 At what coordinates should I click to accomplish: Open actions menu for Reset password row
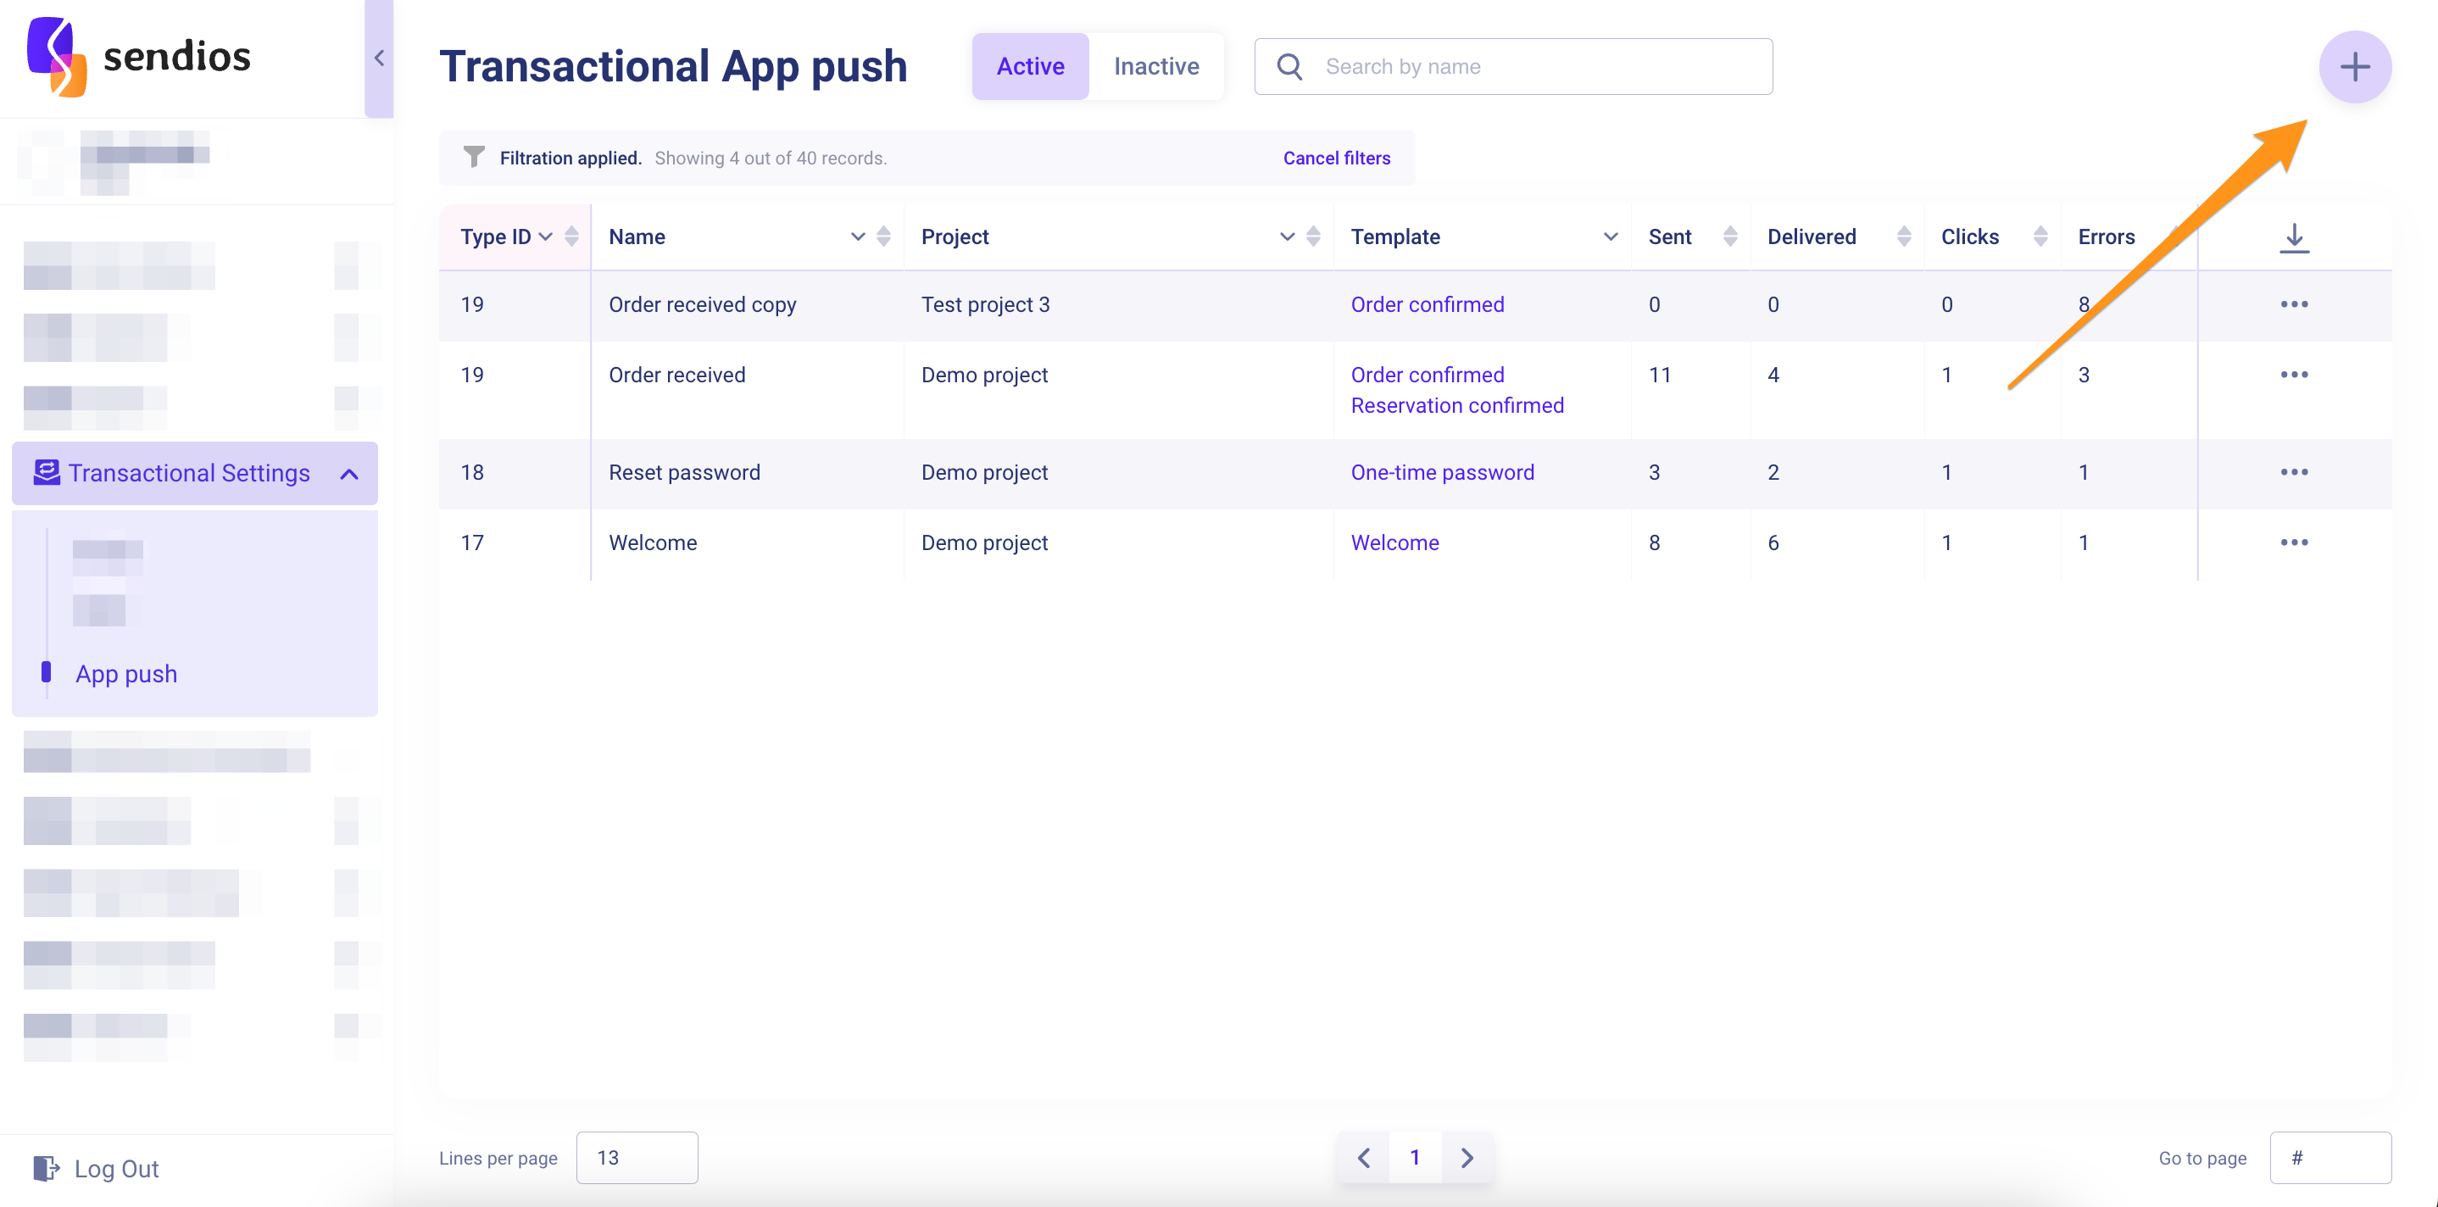coord(2293,472)
